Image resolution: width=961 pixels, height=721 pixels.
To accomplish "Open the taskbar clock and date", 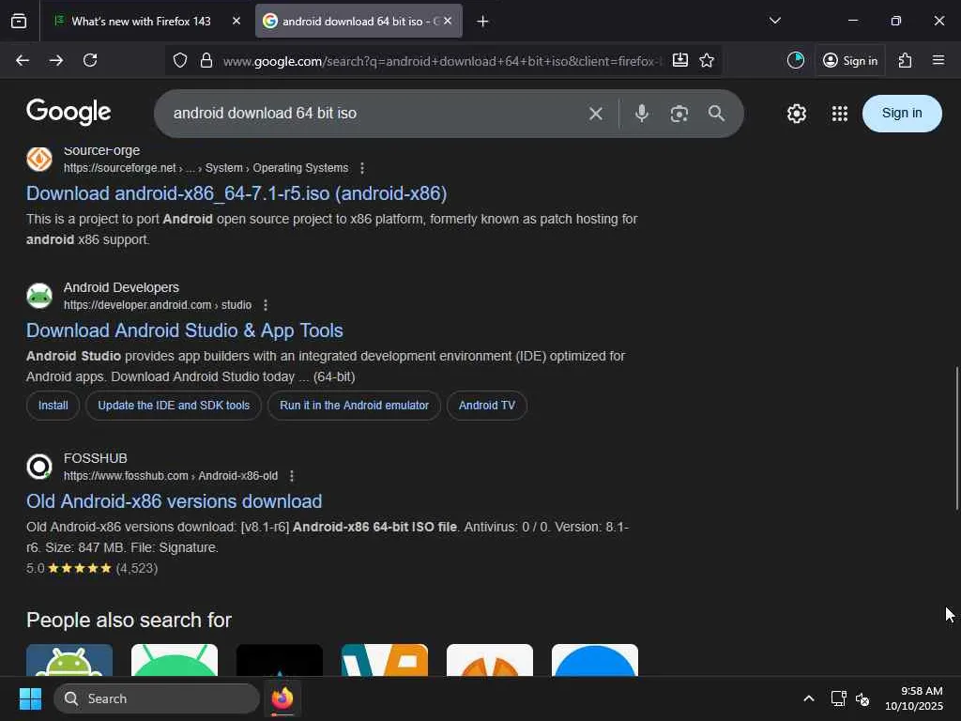I will click(913, 698).
